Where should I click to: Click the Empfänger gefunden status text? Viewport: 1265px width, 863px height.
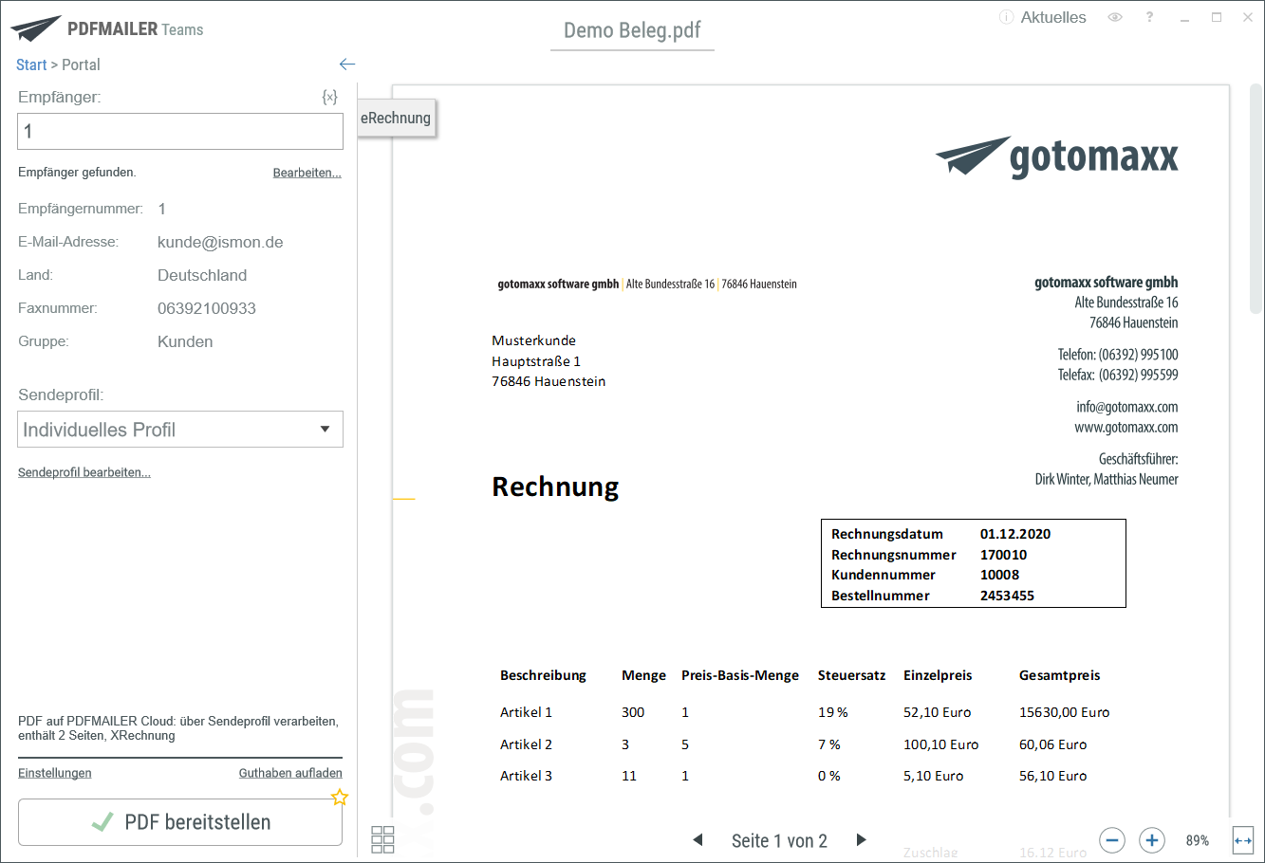[77, 173]
